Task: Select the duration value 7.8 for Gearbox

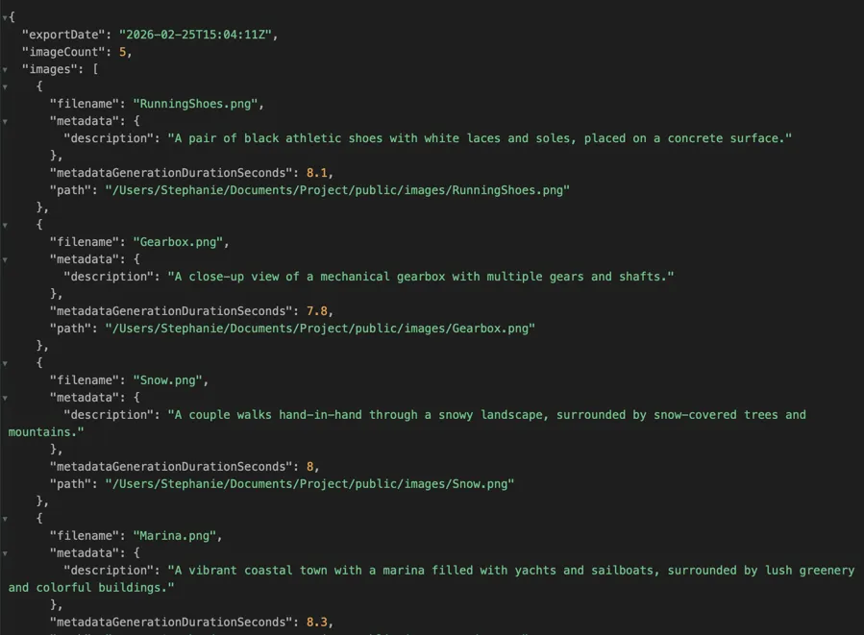Action: pyautogui.click(x=317, y=310)
